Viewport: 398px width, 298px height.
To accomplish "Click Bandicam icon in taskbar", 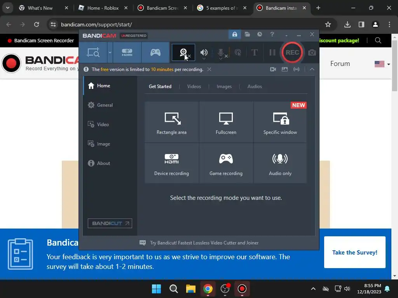I will pyautogui.click(x=242, y=289).
